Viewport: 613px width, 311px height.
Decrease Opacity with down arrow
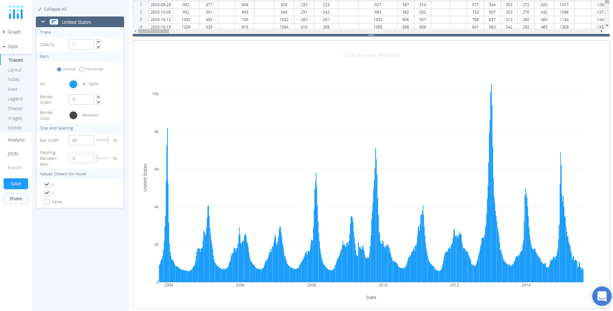tap(98, 47)
